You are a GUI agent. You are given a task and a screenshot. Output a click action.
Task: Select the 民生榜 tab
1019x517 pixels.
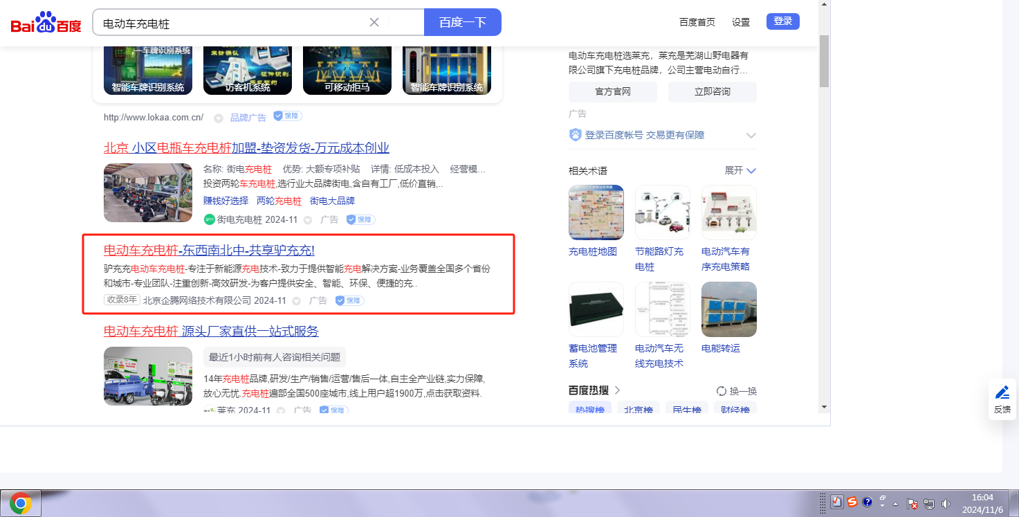coord(687,408)
